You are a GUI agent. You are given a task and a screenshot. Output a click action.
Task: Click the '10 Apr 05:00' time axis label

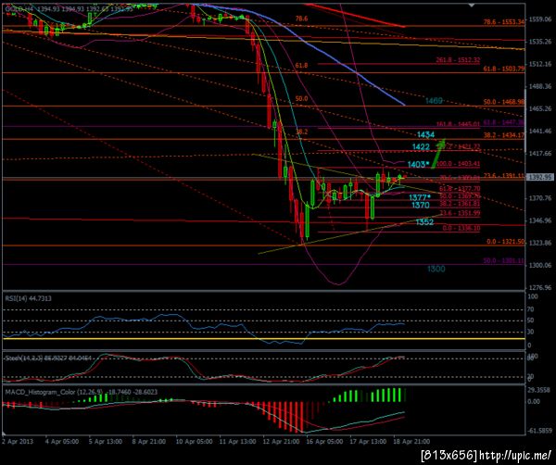[x=195, y=441]
